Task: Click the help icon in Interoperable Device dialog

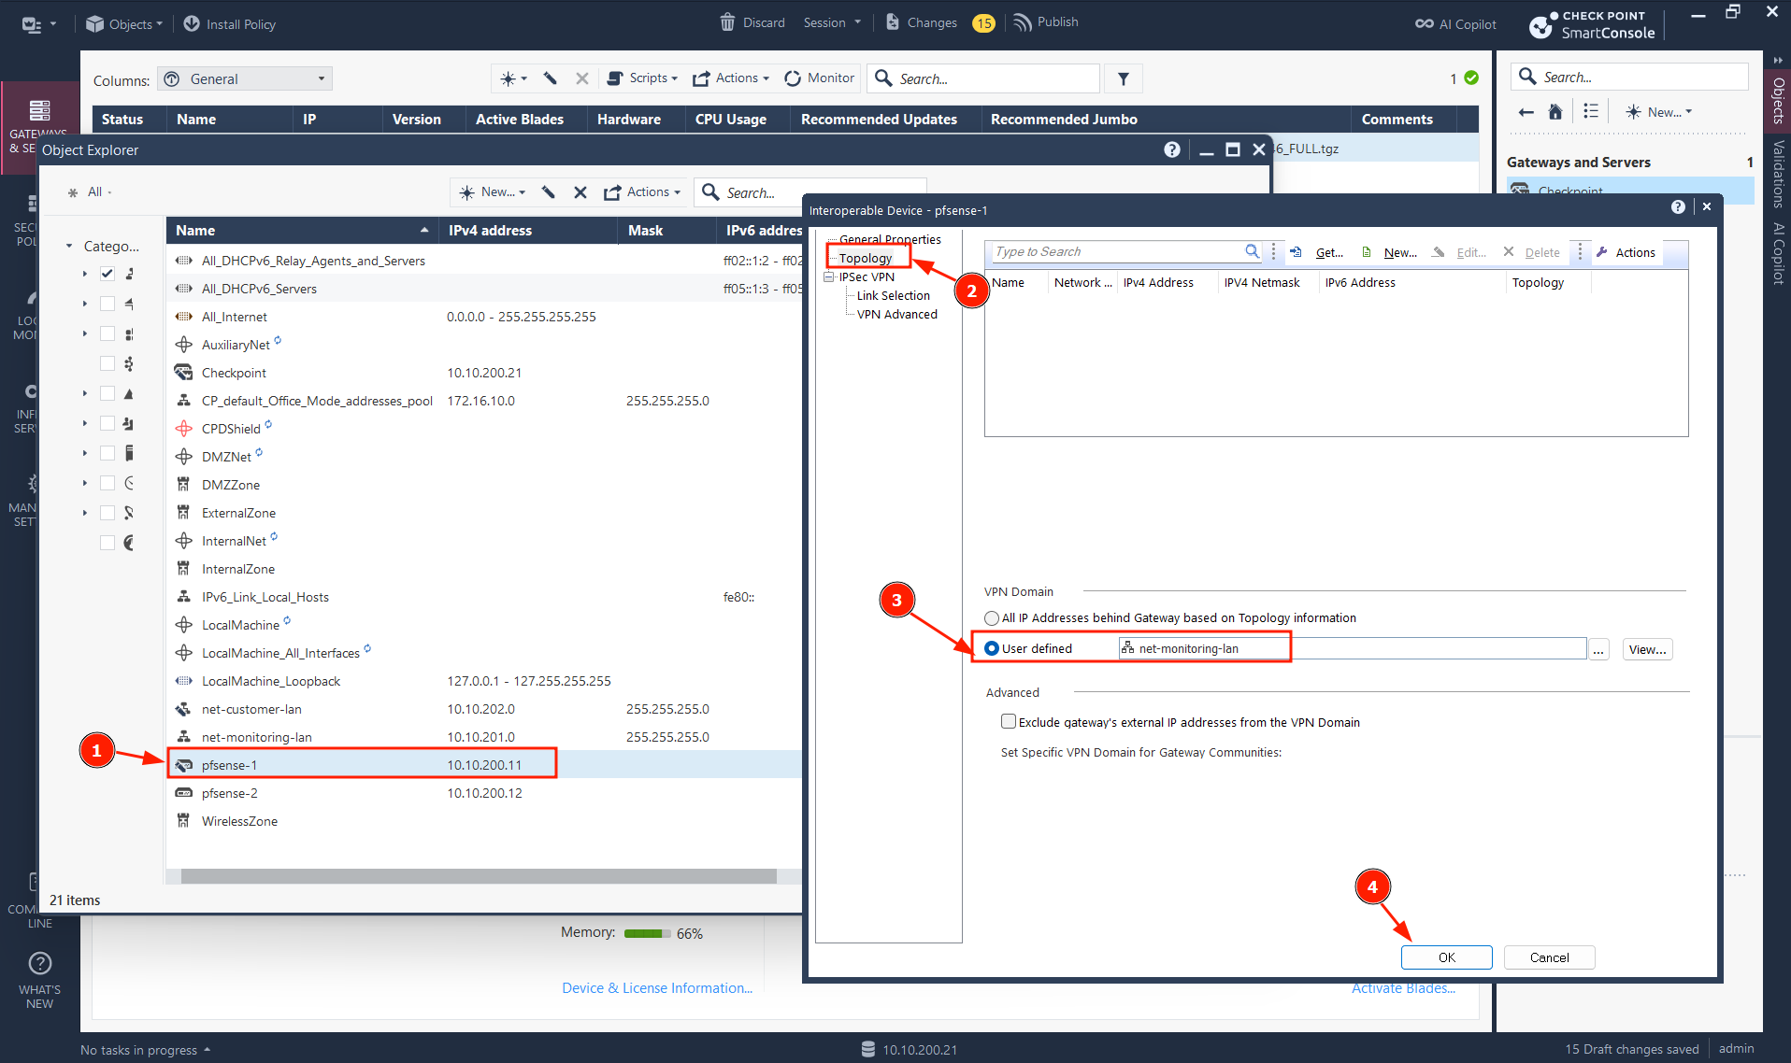Action: (1678, 206)
